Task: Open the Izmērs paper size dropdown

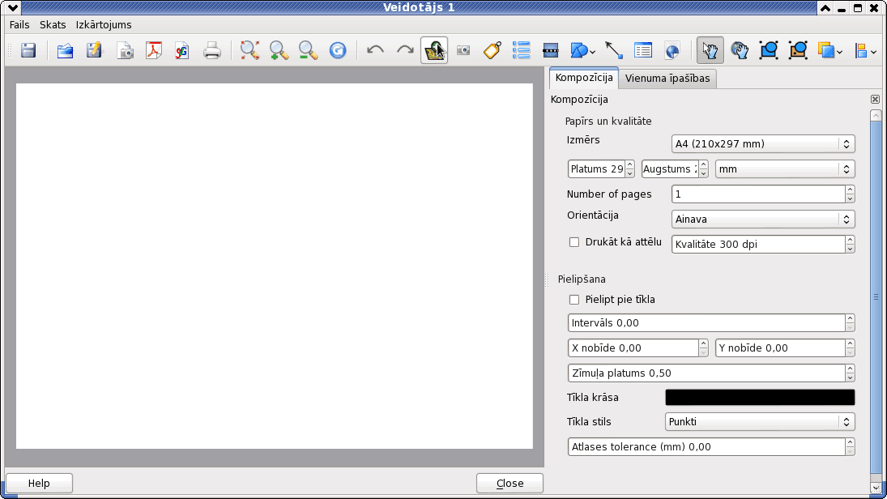Action: point(762,143)
